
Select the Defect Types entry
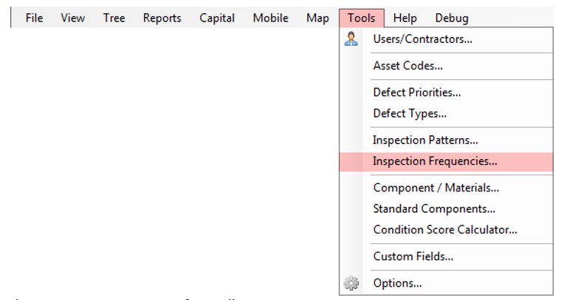pyautogui.click(x=410, y=113)
